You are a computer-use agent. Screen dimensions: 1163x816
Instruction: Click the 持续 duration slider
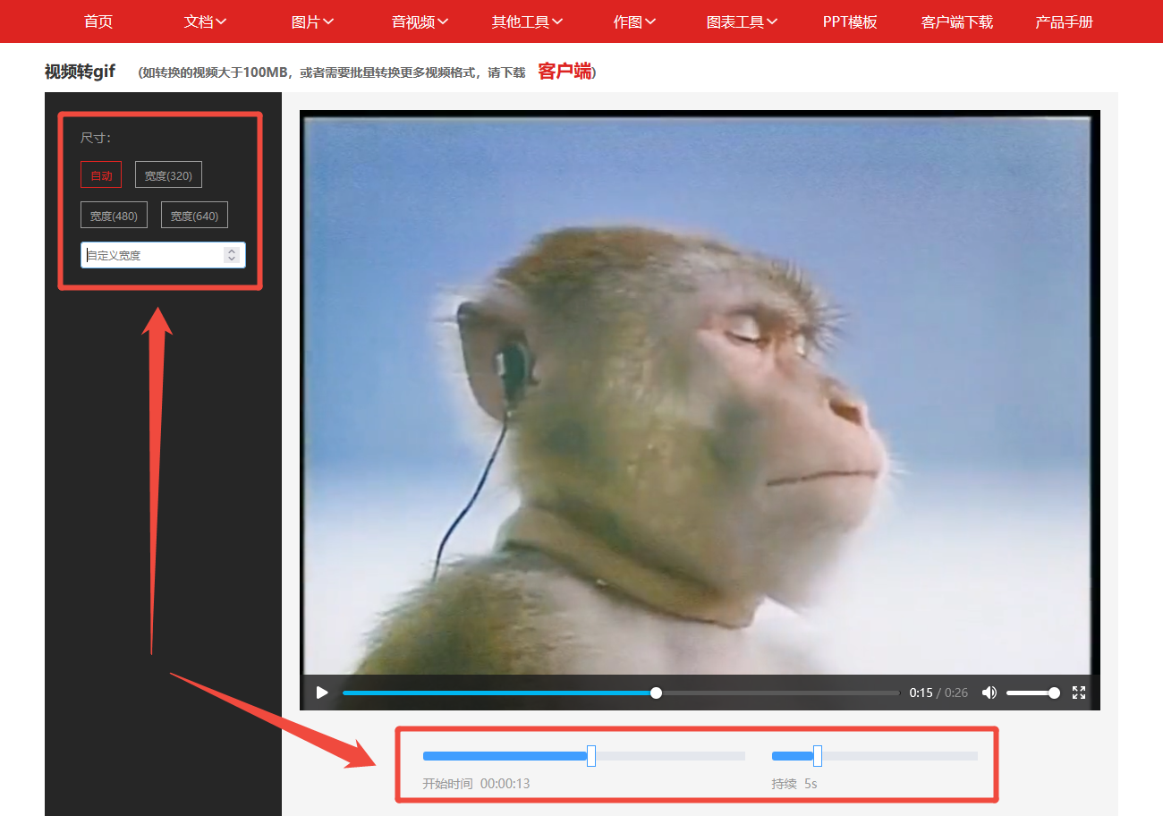tap(874, 756)
